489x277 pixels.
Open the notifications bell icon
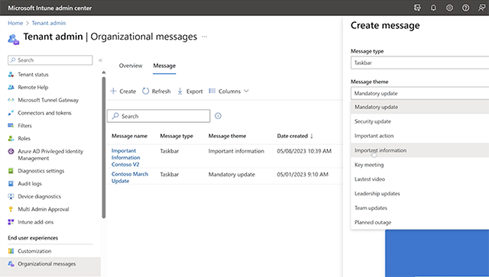pos(433,8)
